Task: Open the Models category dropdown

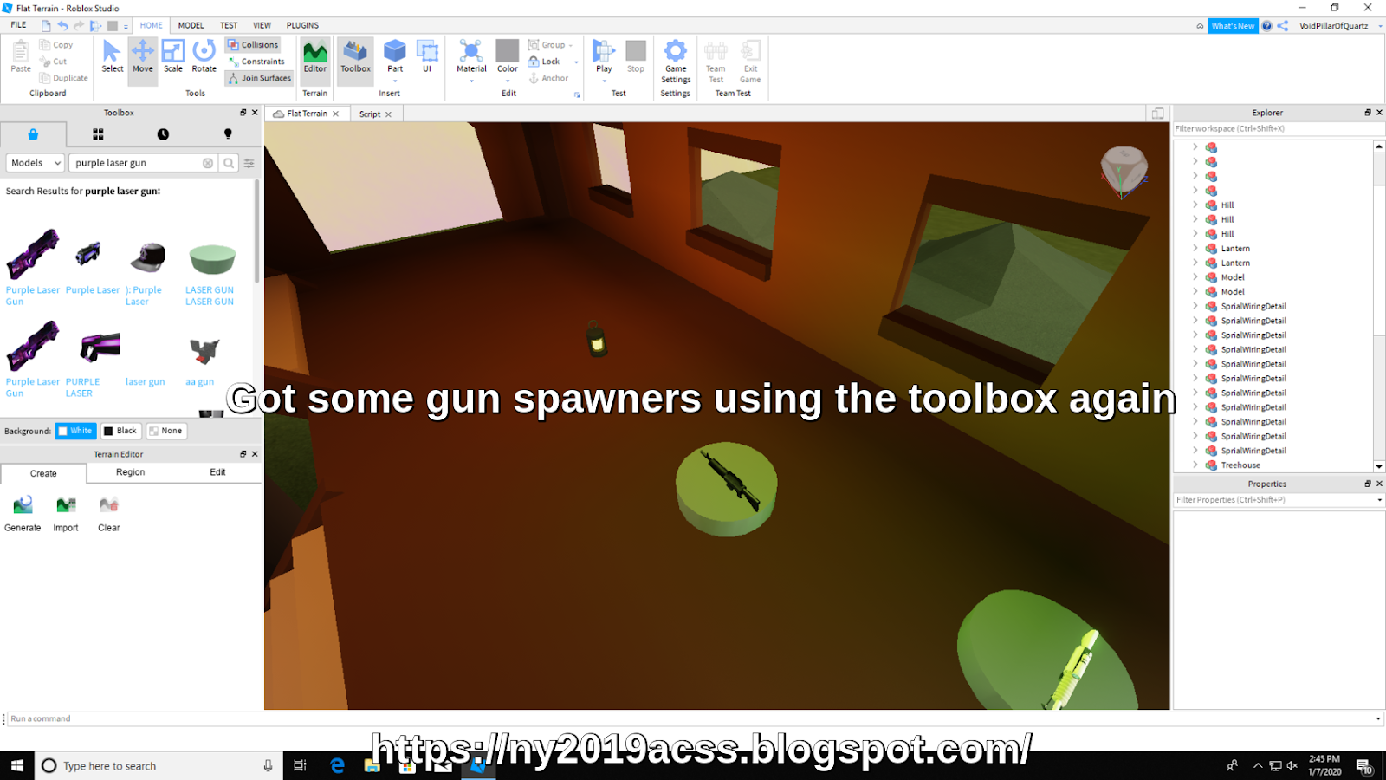Action: click(x=36, y=163)
